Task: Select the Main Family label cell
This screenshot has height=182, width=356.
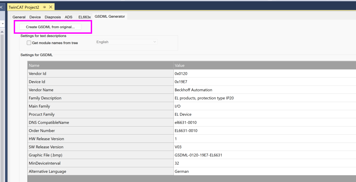Action: 100,106
